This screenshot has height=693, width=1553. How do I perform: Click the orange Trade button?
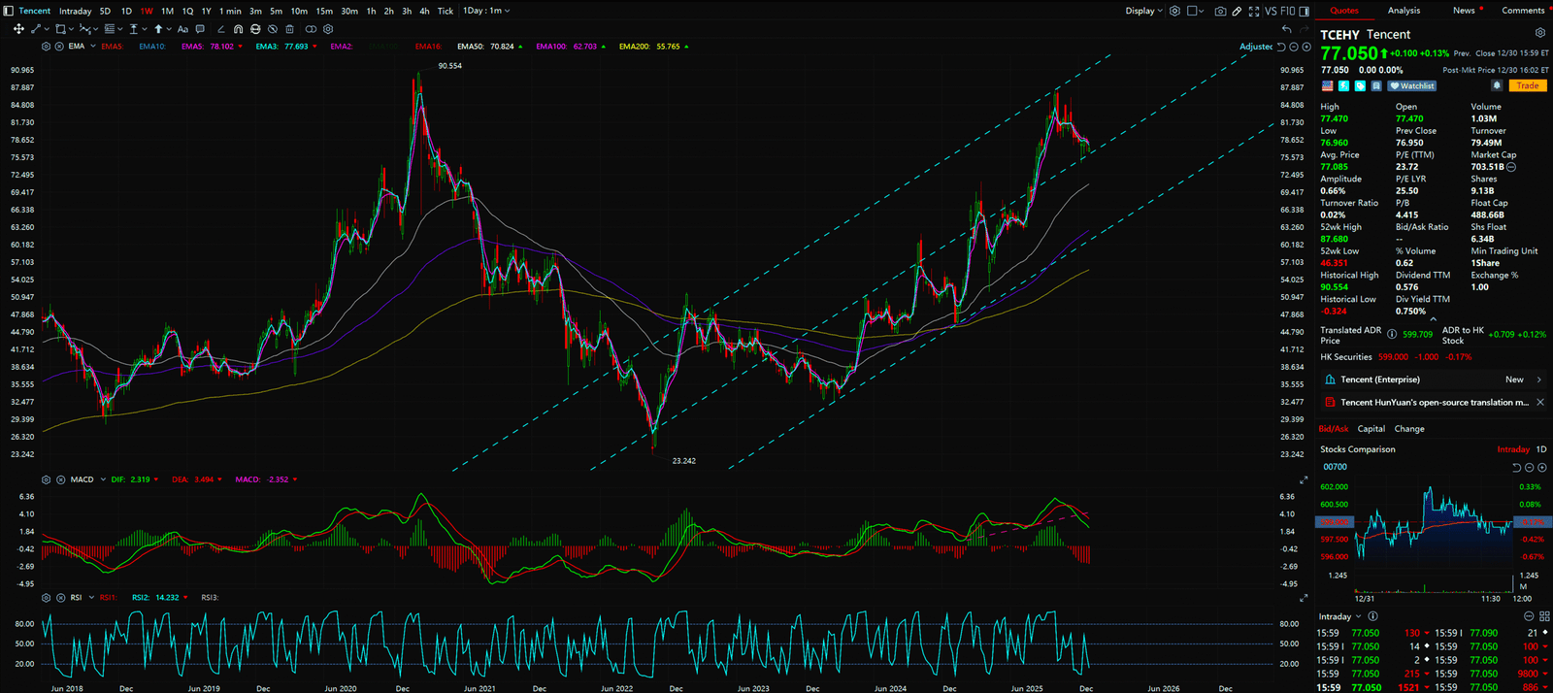point(1527,85)
